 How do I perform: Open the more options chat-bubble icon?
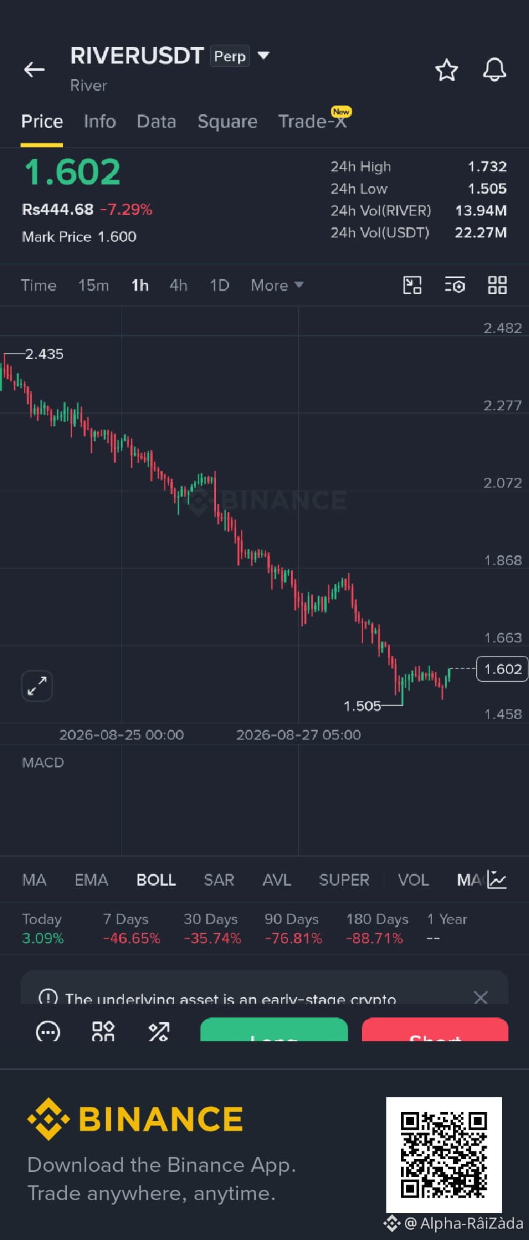click(x=48, y=1032)
